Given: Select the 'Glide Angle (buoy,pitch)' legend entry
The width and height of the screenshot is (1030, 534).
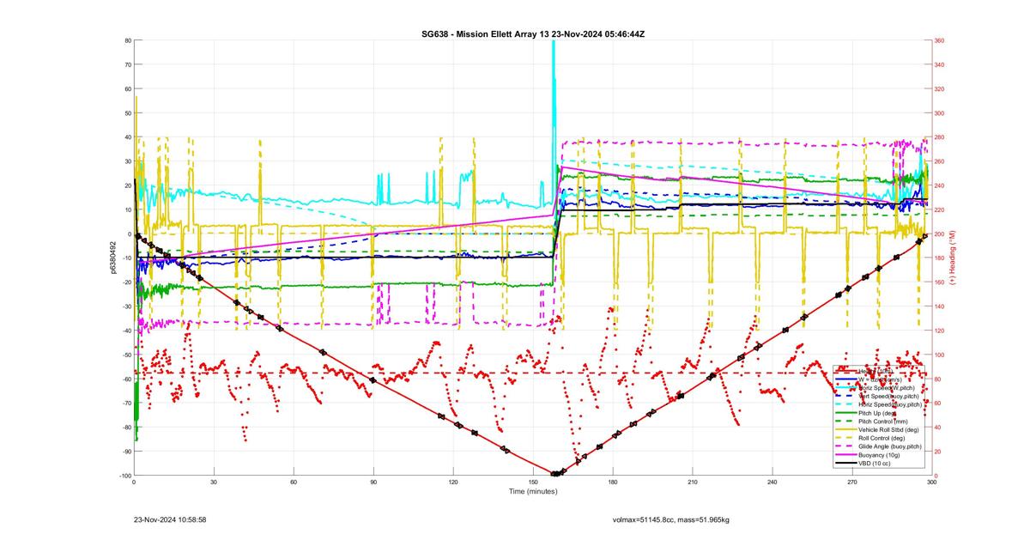Looking at the screenshot, I should (x=889, y=446).
